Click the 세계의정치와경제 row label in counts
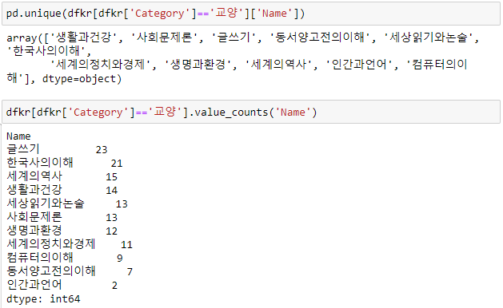 [x=51, y=244]
